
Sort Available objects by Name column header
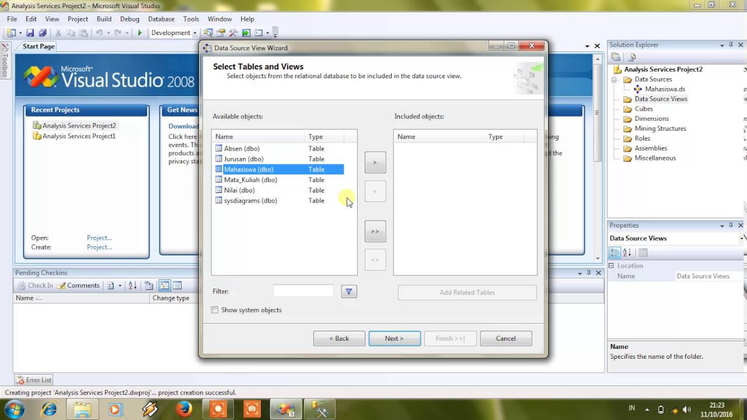pyautogui.click(x=259, y=136)
